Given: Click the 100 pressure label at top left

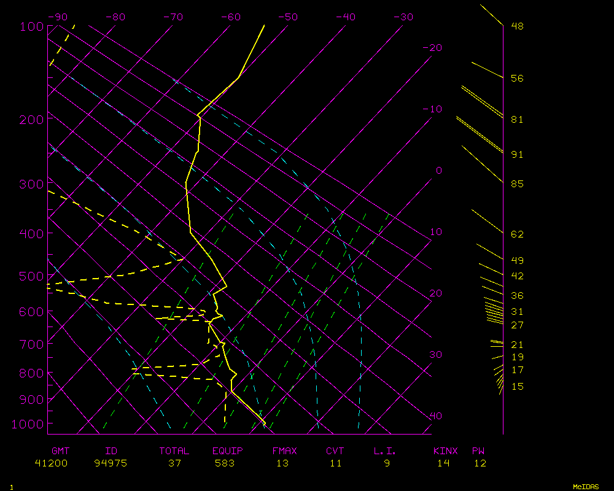Looking at the screenshot, I should click(32, 26).
